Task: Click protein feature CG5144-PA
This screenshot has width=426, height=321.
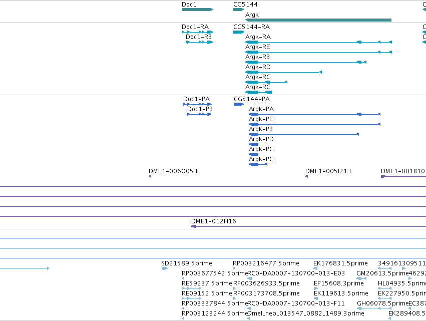Action: tap(239, 104)
